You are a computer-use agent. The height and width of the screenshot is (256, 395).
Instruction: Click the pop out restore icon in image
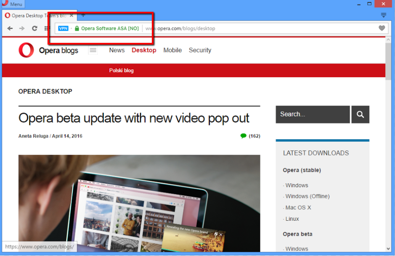click(x=216, y=234)
